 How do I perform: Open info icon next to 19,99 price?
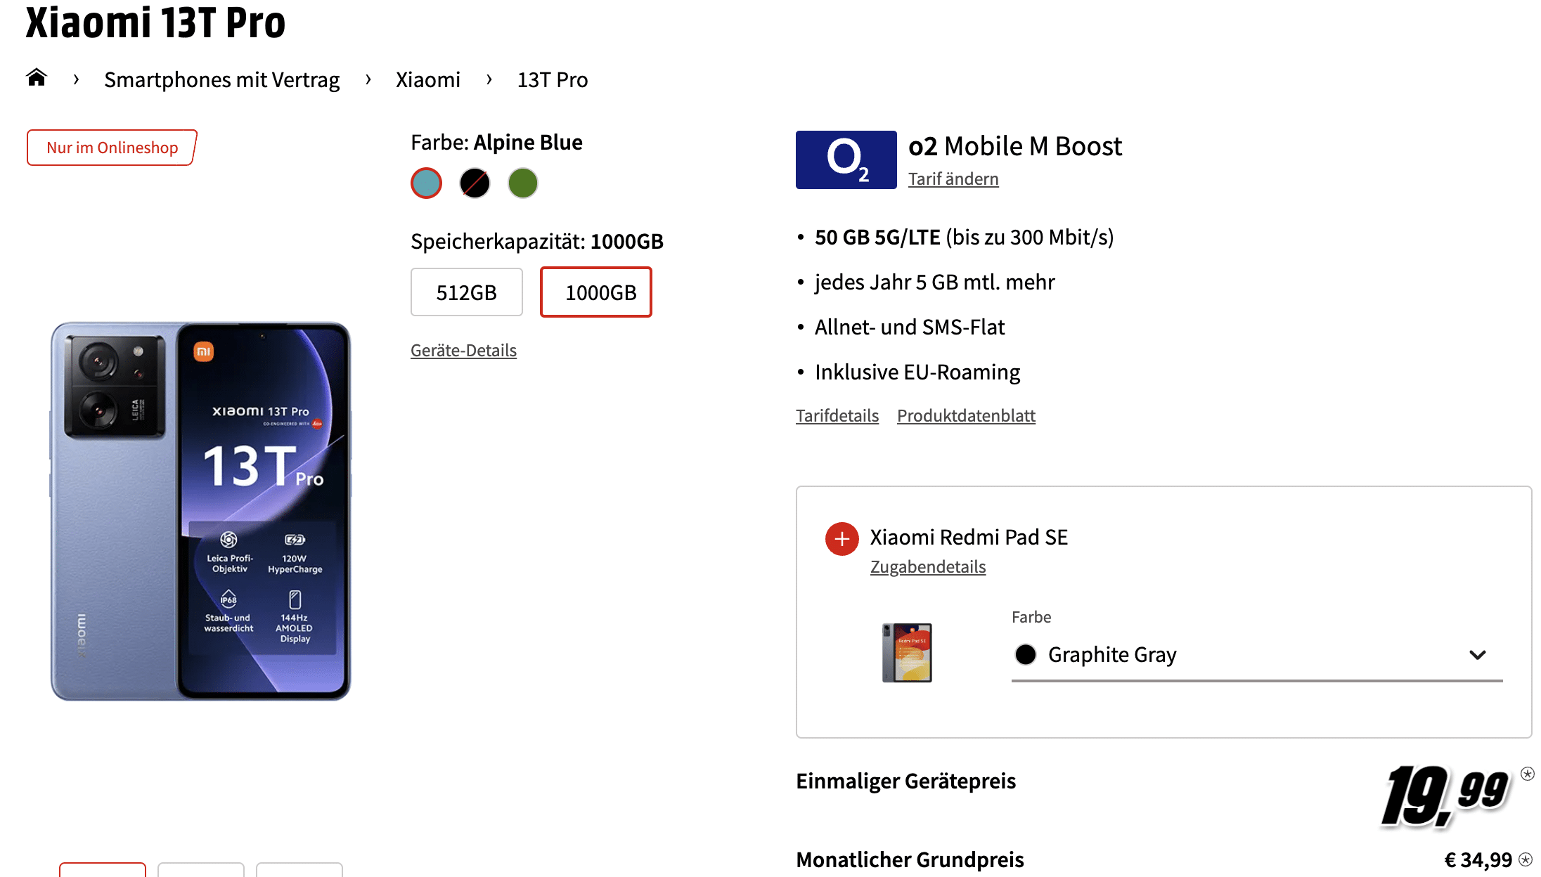coord(1527,774)
